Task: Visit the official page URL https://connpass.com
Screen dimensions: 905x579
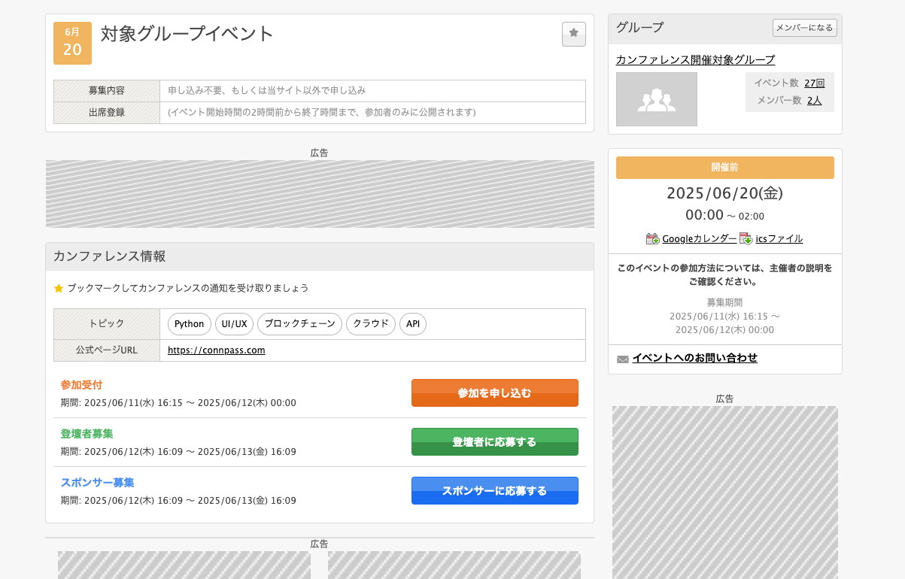Action: click(216, 350)
